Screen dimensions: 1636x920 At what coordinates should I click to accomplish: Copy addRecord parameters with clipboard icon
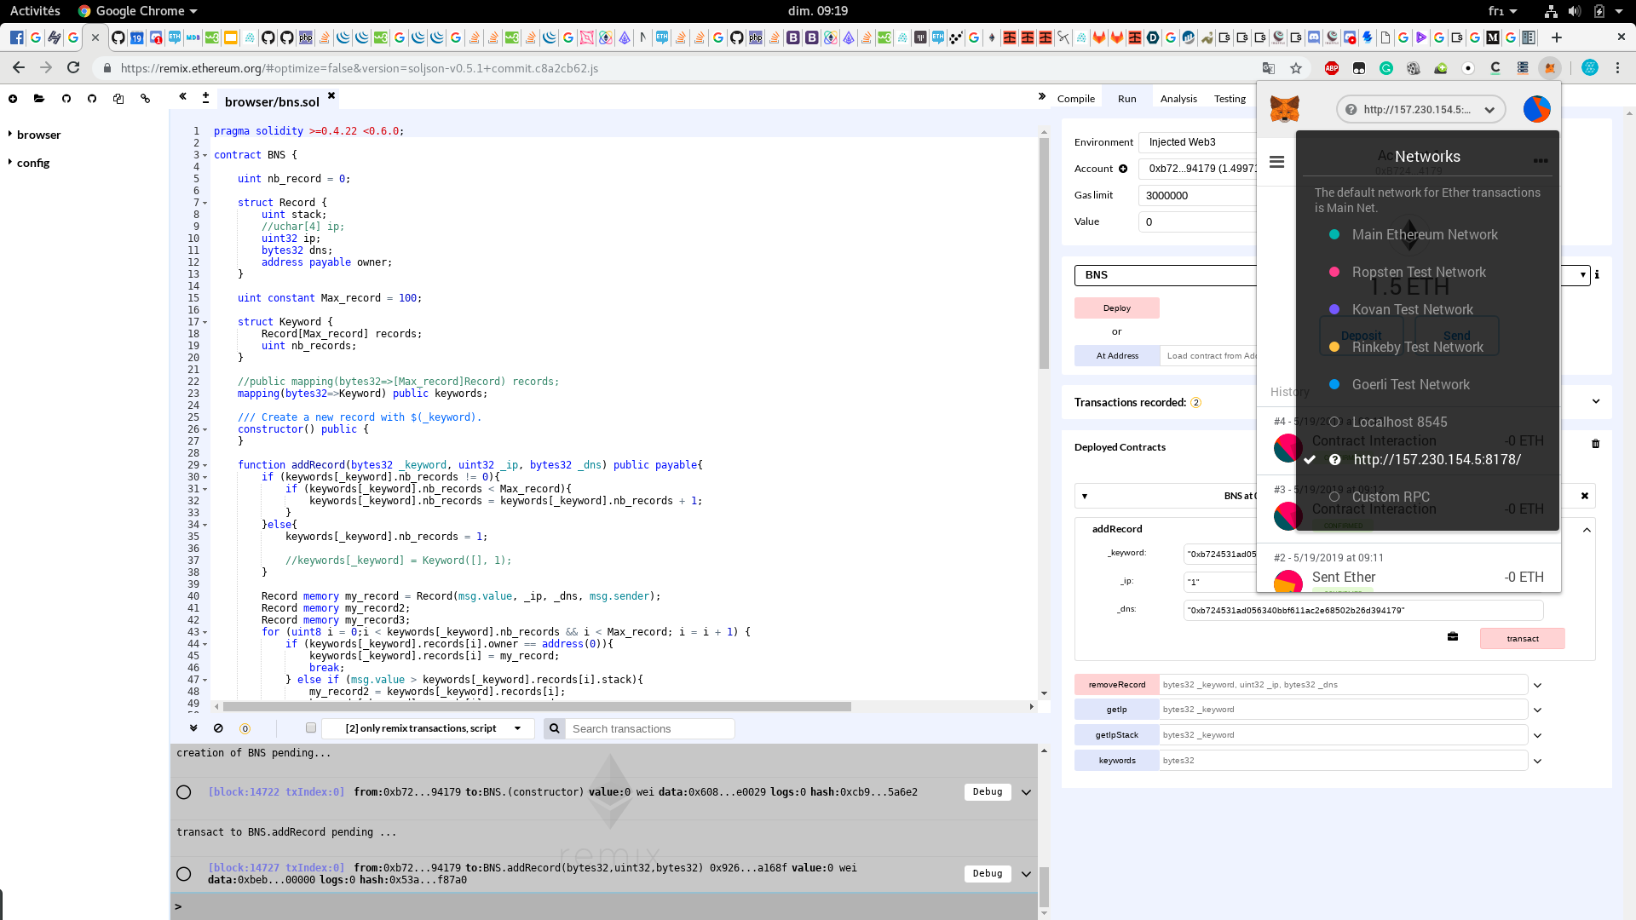(x=1453, y=637)
